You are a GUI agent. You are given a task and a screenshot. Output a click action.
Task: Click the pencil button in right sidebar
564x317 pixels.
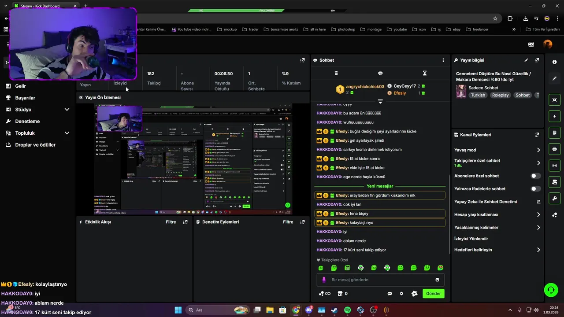pos(554,78)
